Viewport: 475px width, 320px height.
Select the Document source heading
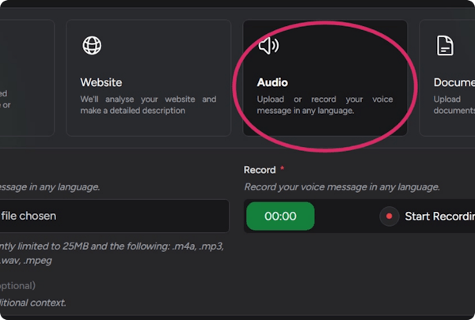(454, 82)
